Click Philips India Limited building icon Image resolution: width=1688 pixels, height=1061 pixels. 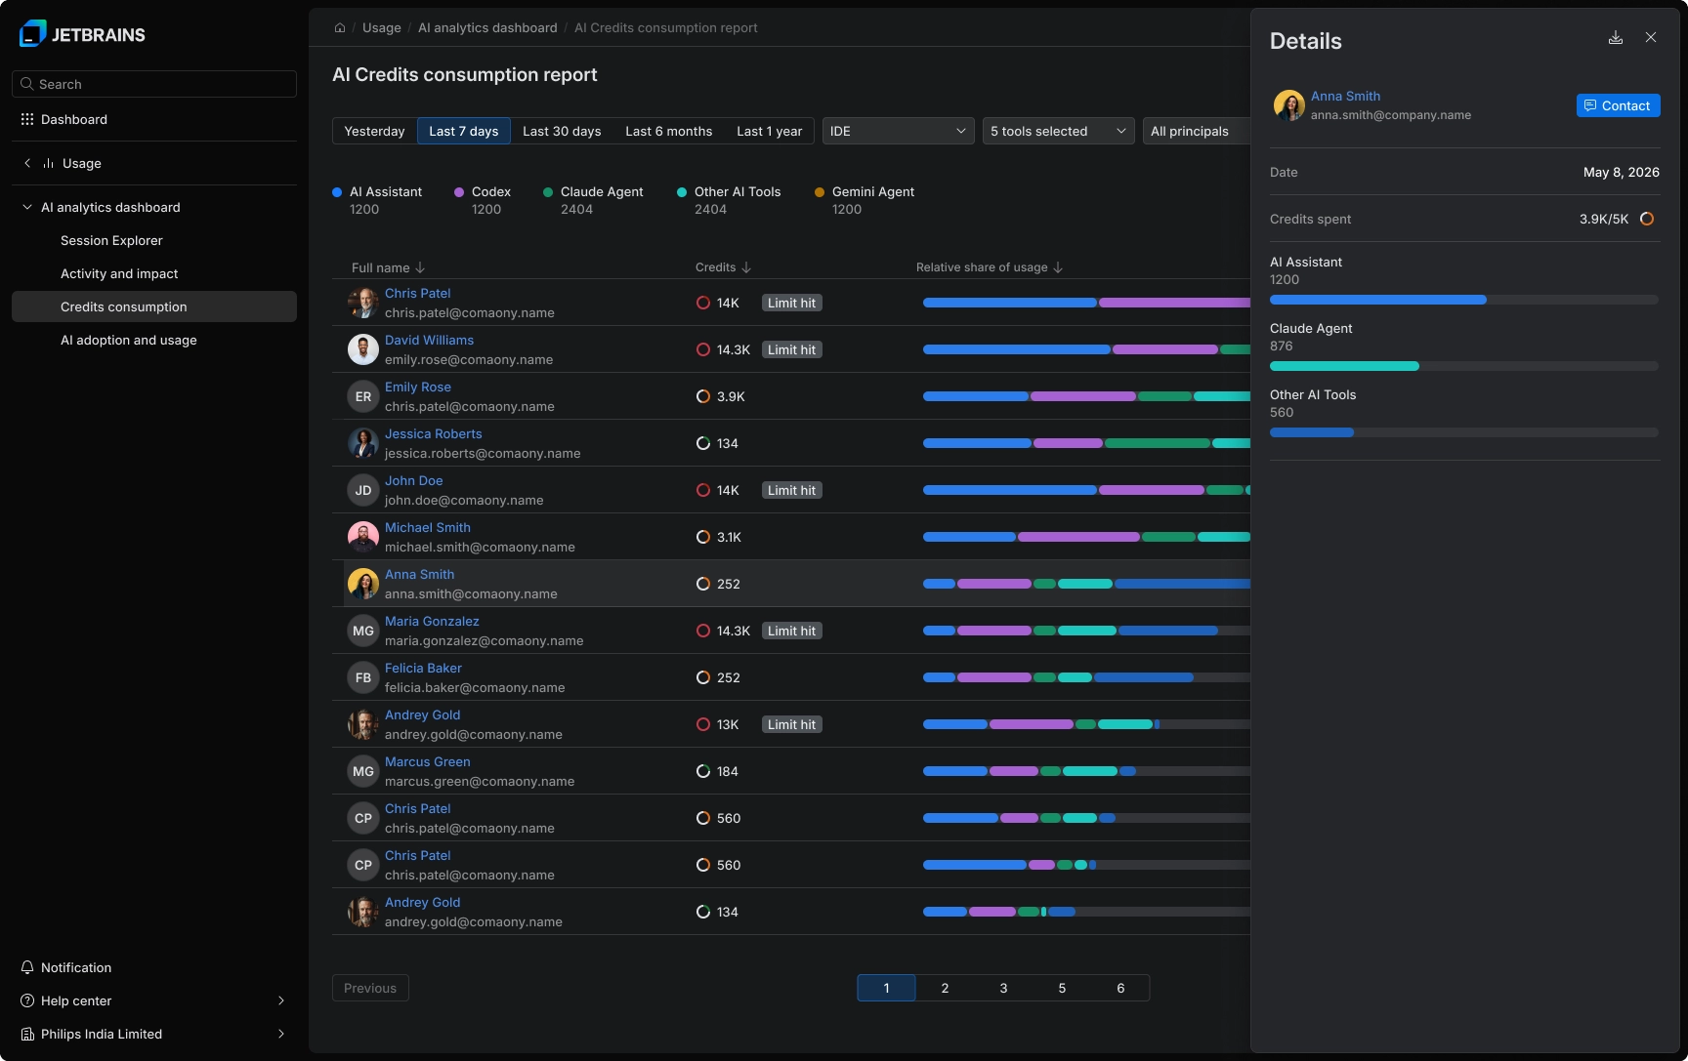tap(27, 1034)
